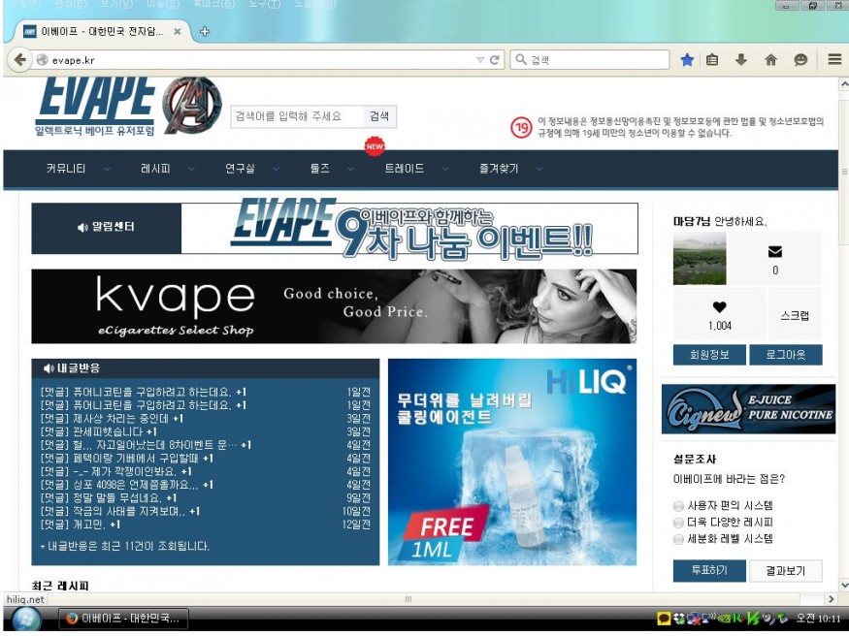Click the Avengers emblem logo
Viewport: 849px width, 636px height.
[x=192, y=105]
